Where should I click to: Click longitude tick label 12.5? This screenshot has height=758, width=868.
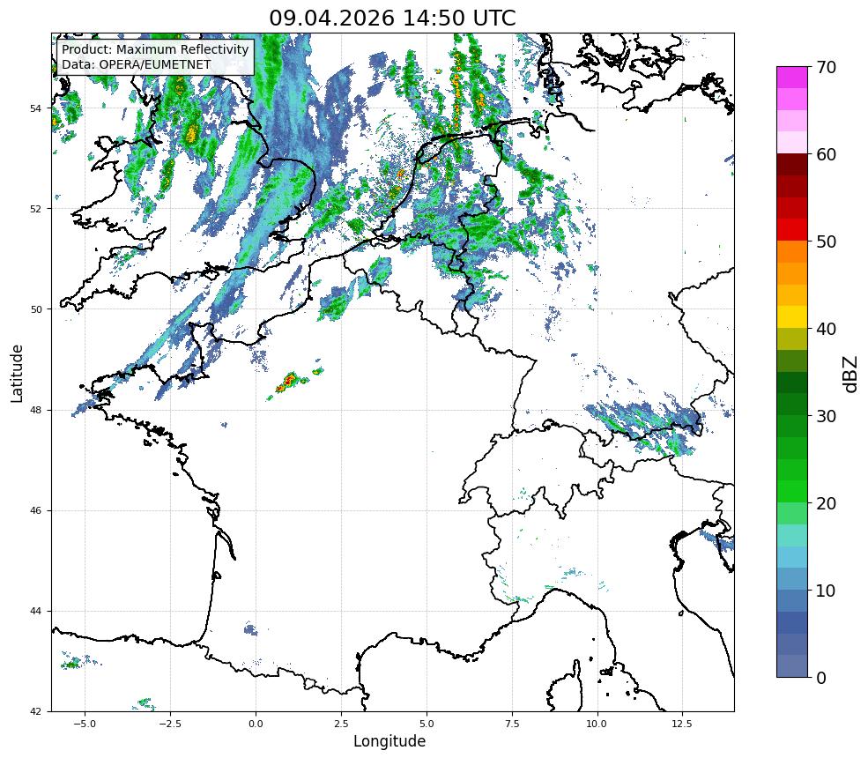coord(682,724)
